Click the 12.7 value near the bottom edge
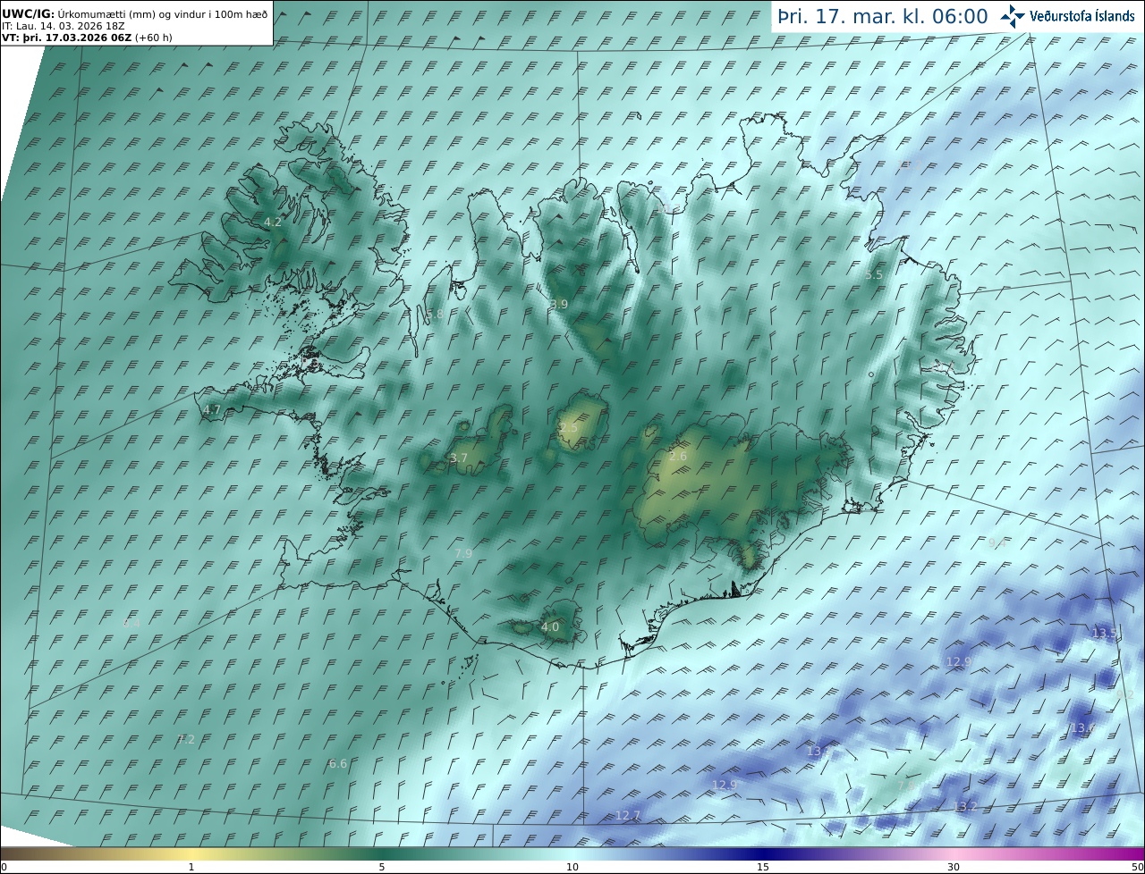Screen dimensions: 1145x874 pyautogui.click(x=628, y=816)
